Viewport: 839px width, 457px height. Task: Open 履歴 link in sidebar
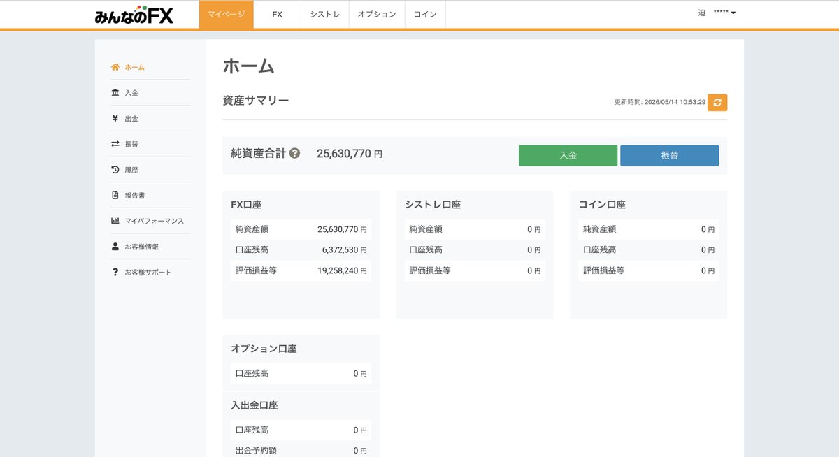(131, 170)
